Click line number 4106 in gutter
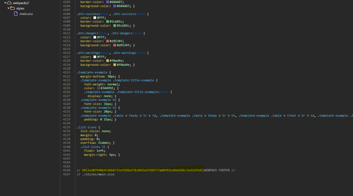353x196 pixels. 67,14
